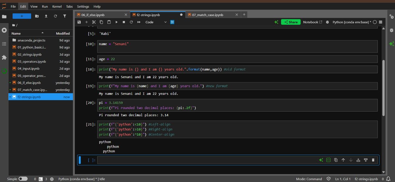Open the File Browser sidebar panel
This screenshot has width=395, height=182.
(x=4, y=16)
